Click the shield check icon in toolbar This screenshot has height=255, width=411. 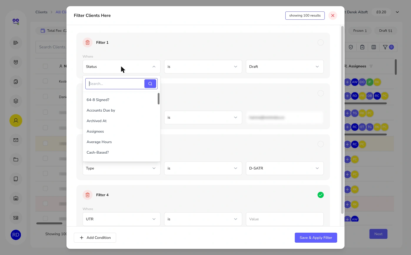[351, 47]
